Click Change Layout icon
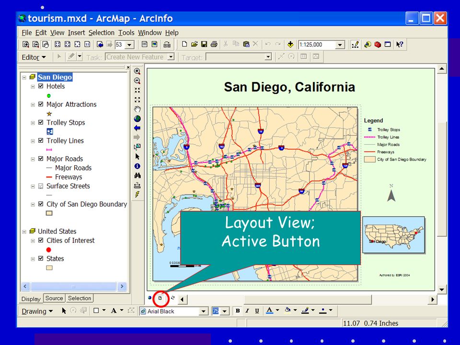This screenshot has width=460, height=345. point(167,45)
